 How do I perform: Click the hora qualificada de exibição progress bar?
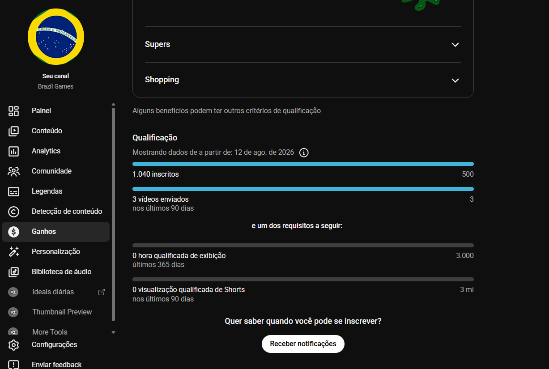click(x=303, y=246)
